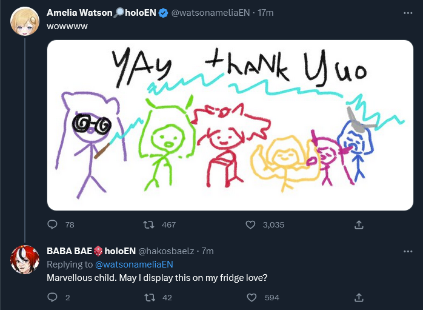Follow the blue @watsonameliaEN replying-to link

click(134, 265)
